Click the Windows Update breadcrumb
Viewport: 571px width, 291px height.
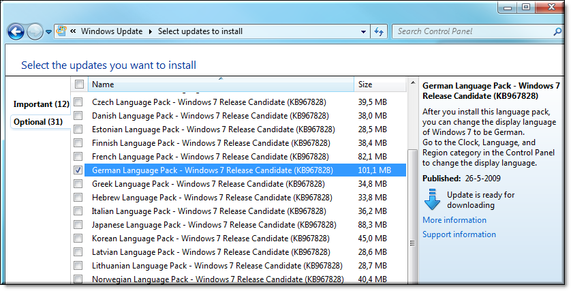[x=112, y=31]
